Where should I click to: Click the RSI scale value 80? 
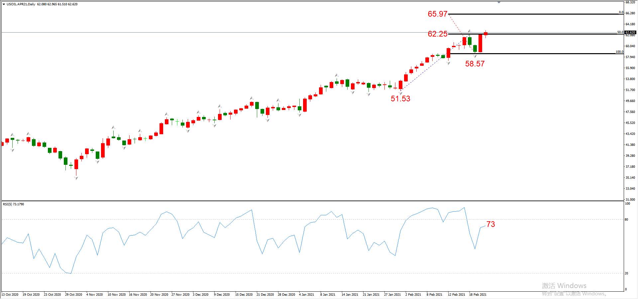coord(626,219)
